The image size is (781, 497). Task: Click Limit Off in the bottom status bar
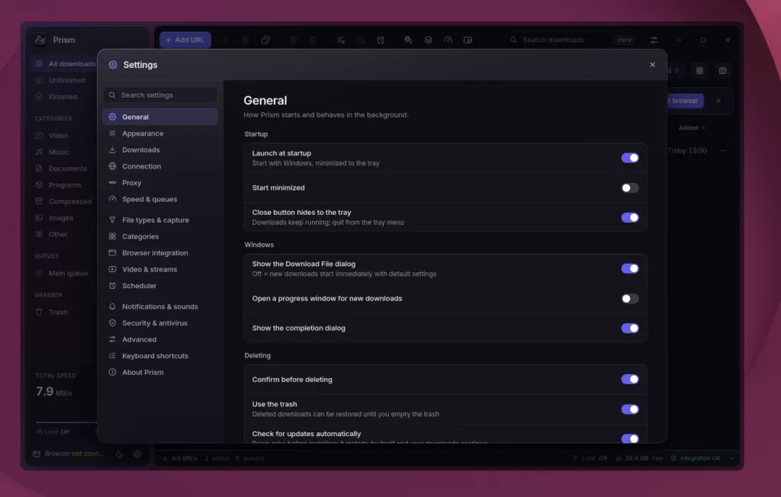coord(590,458)
